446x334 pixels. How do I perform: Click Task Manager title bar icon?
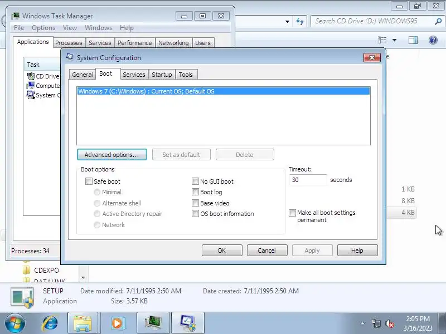(x=16, y=16)
